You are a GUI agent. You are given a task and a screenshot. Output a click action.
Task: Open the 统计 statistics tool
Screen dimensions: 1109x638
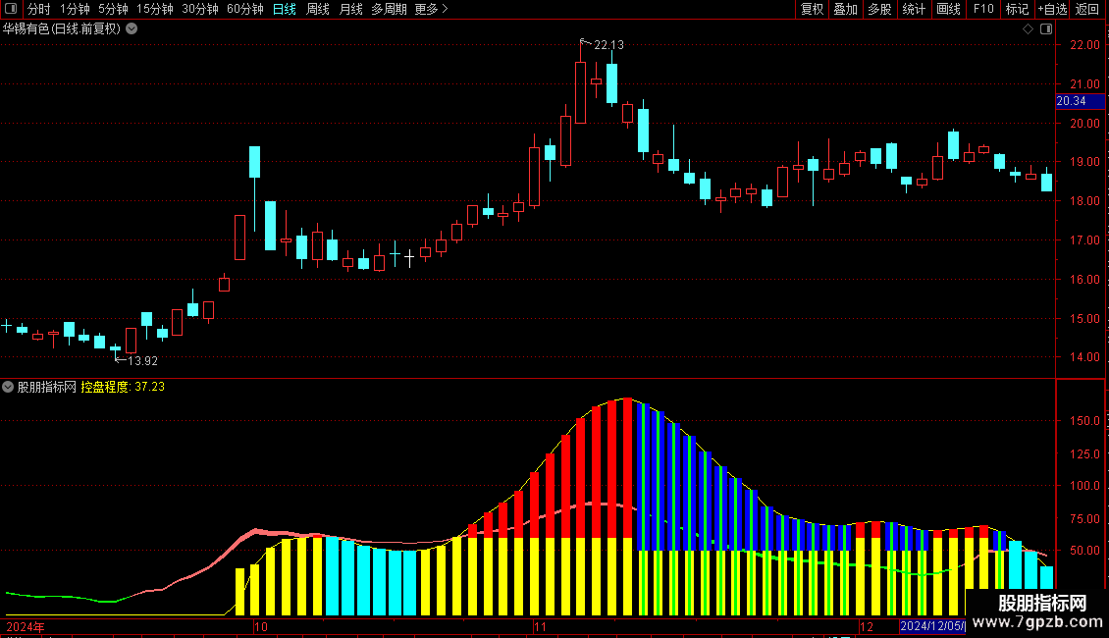coord(914,9)
